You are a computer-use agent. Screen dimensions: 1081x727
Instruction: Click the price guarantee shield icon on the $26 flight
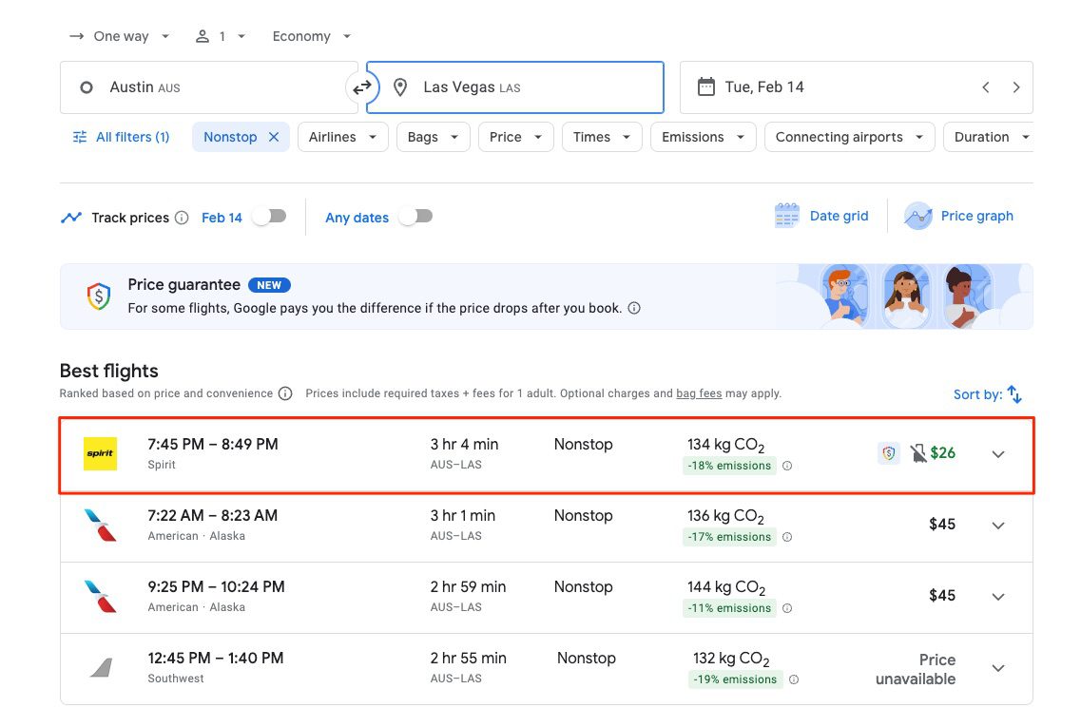(888, 453)
